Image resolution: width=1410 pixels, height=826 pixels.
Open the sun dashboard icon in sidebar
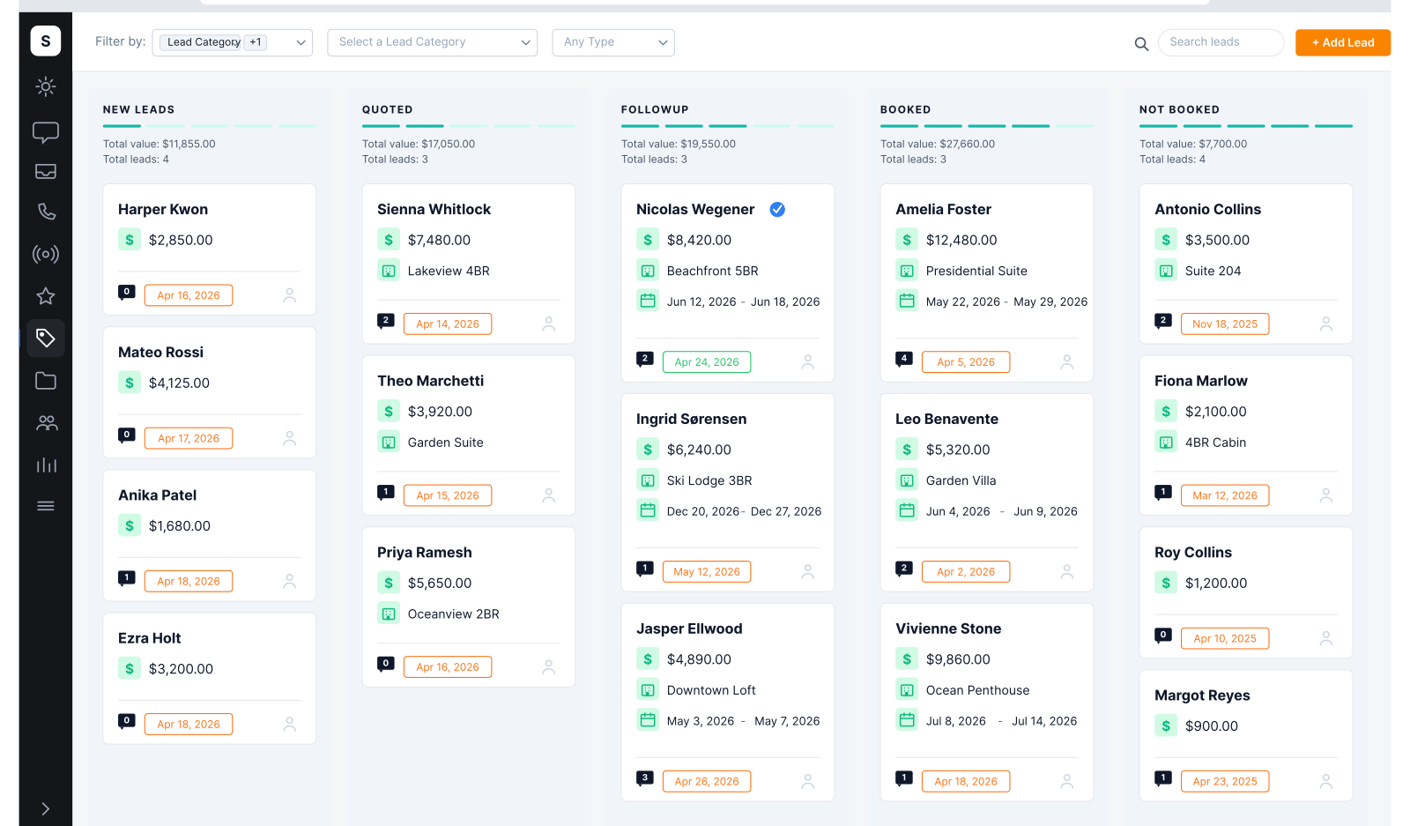pos(46,86)
